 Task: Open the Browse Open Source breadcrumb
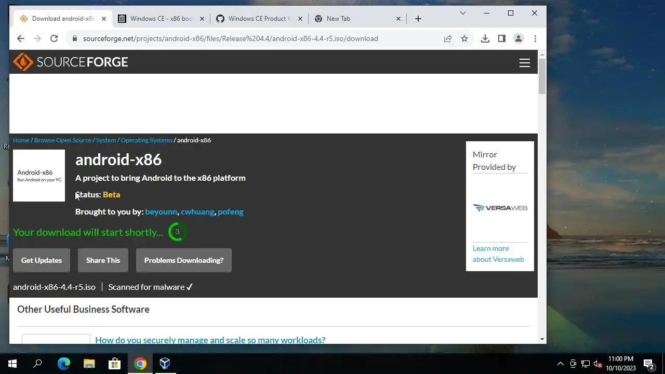point(63,140)
